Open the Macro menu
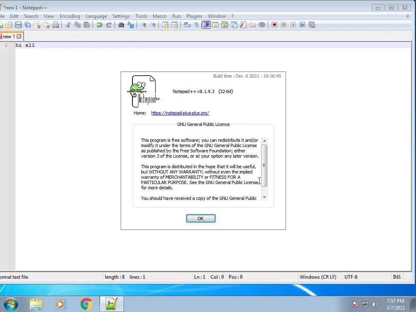The height and width of the screenshot is (312, 416). coord(159,16)
